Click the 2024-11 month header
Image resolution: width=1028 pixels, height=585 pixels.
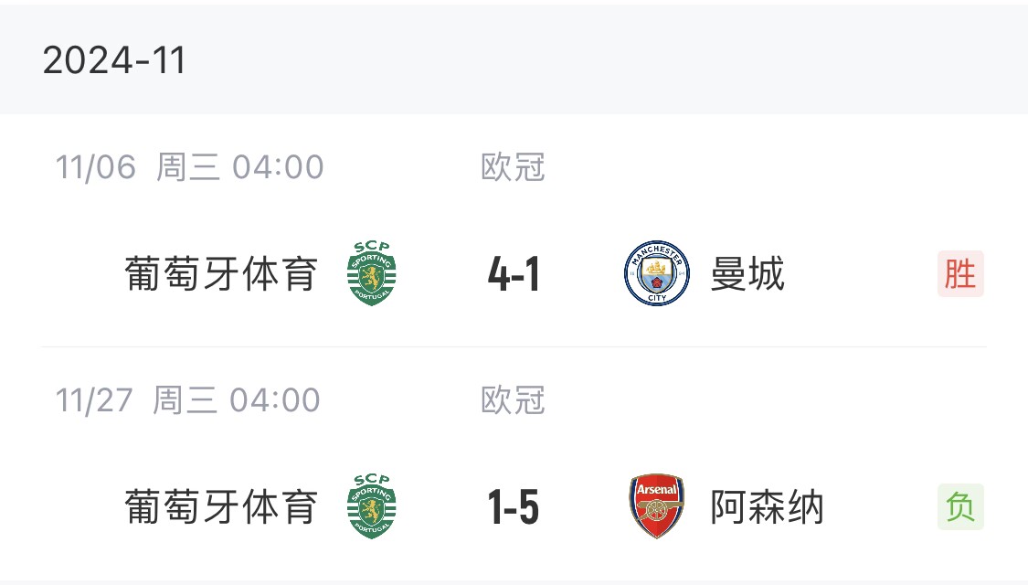point(114,60)
